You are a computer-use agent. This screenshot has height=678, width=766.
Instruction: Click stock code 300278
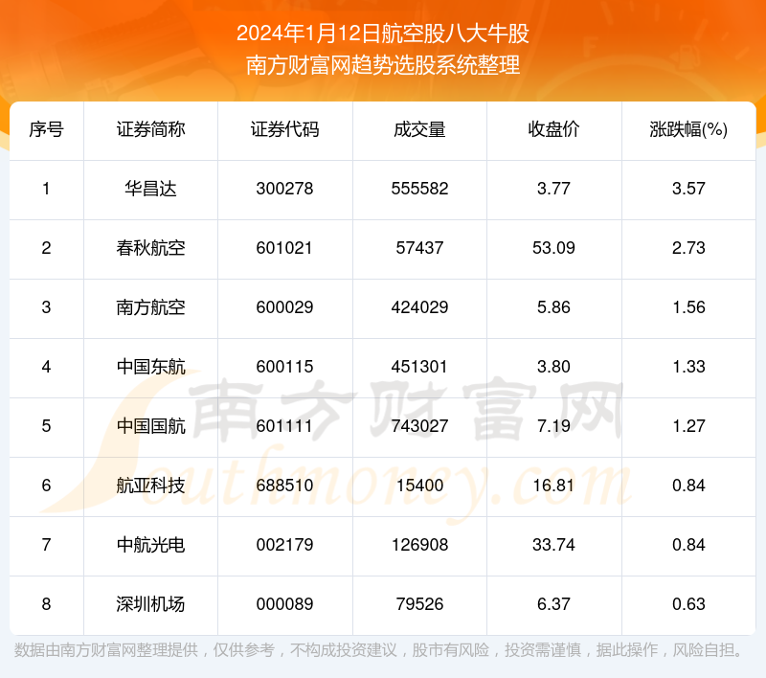284,189
